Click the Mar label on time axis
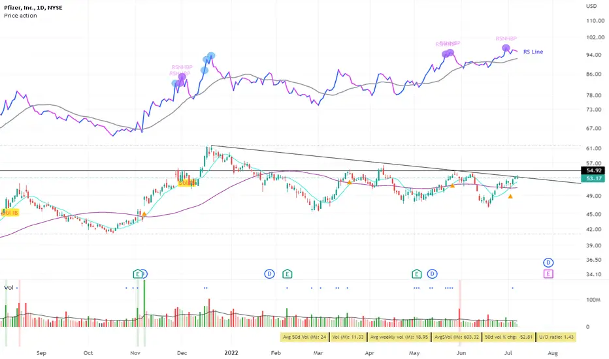The image size is (609, 359). tap(318, 352)
